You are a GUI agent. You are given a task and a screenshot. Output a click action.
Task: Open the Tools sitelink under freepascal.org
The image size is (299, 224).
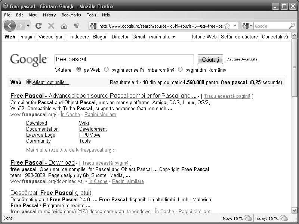click(85, 141)
